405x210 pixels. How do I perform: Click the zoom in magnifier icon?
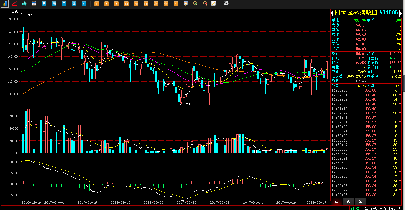point(195,3)
